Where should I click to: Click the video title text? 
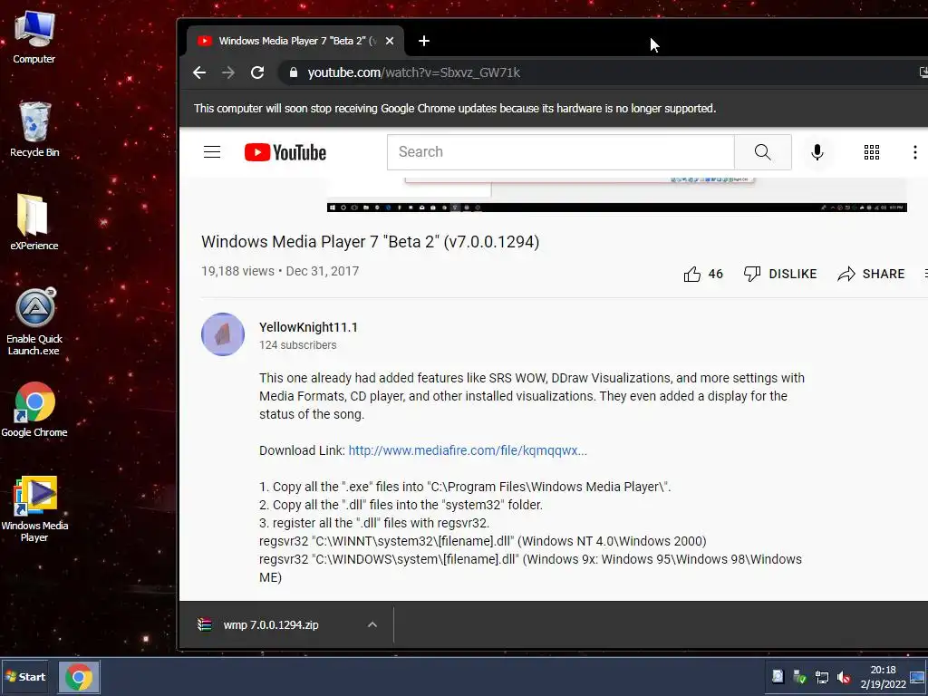tap(370, 241)
